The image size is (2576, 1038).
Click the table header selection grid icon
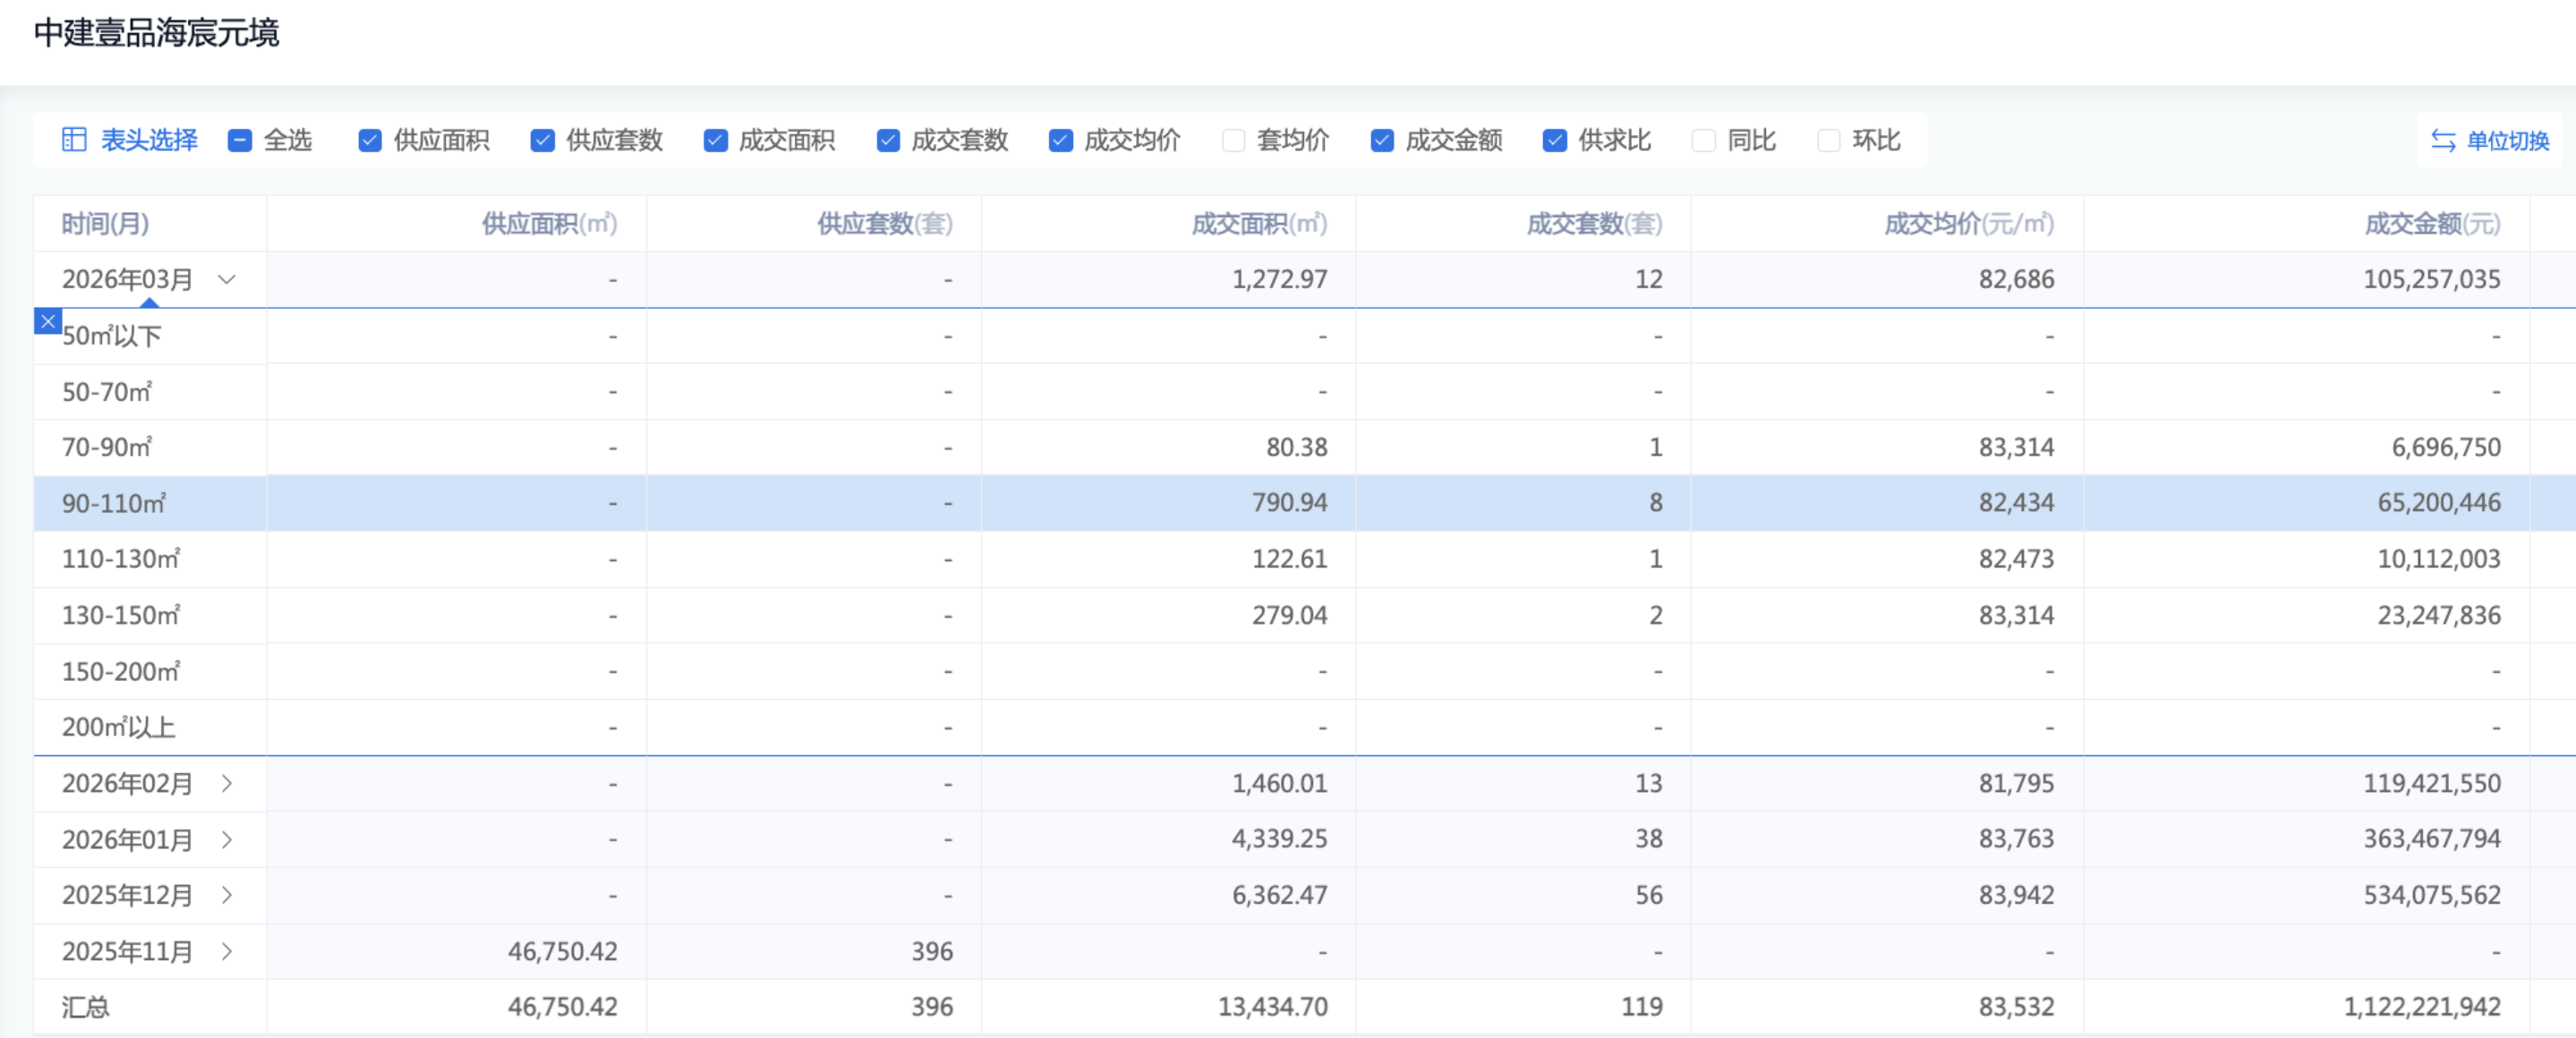(74, 140)
